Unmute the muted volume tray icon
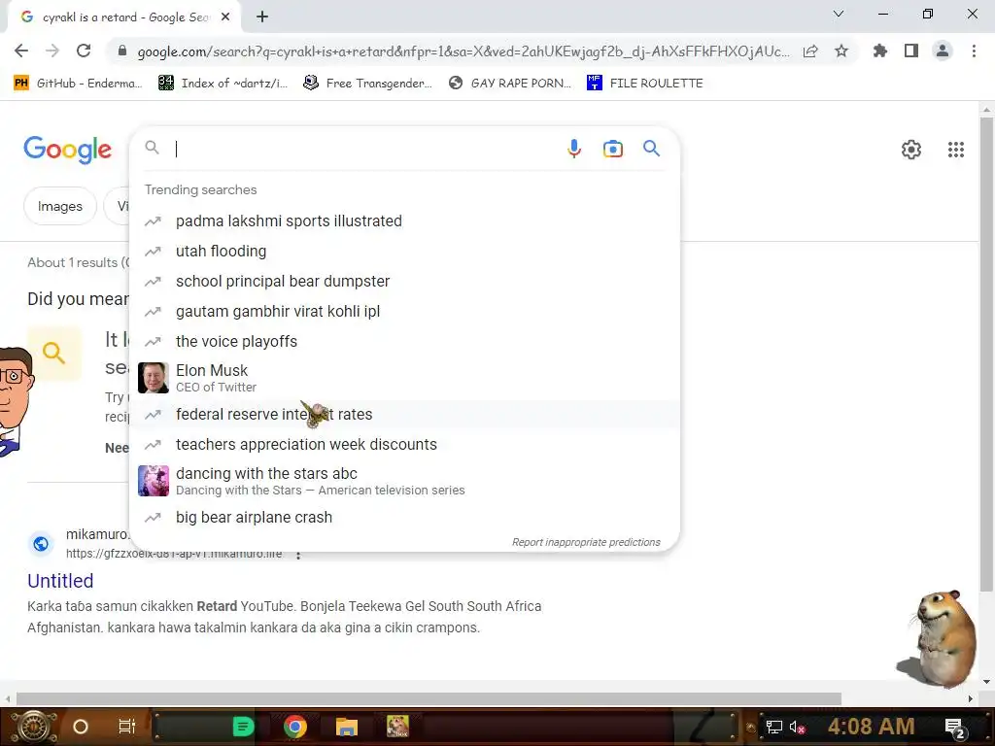Viewport: 995px width, 746px height. click(x=797, y=727)
